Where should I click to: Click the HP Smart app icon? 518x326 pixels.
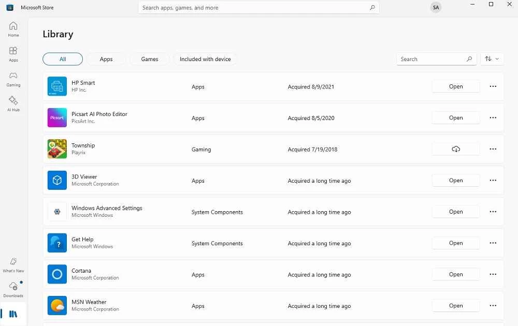(57, 86)
